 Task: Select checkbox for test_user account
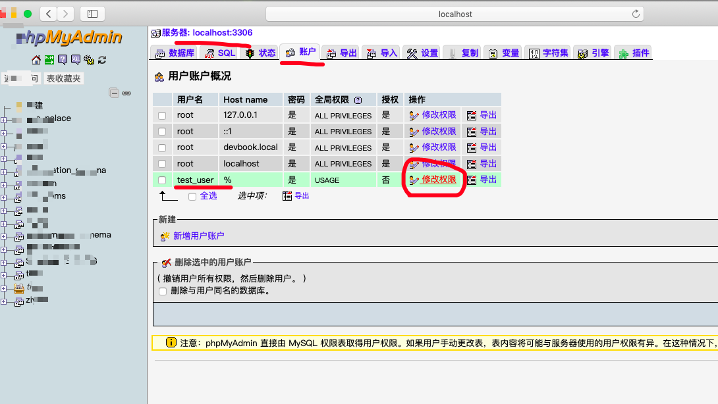tap(162, 180)
